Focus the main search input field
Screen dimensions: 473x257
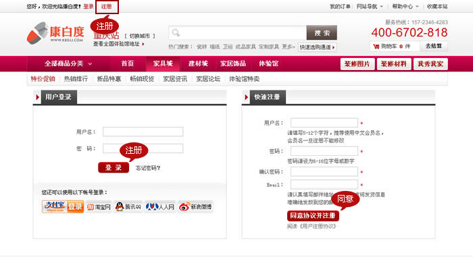click(x=237, y=32)
